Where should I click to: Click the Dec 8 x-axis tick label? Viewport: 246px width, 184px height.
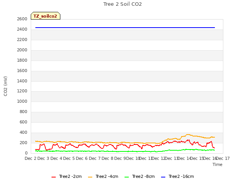107,158
